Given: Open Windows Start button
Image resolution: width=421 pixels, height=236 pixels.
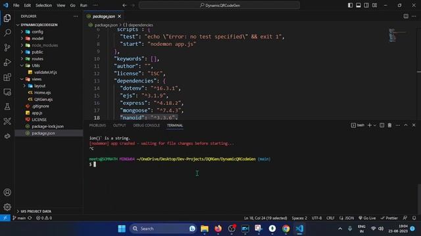Looking at the screenshot, I should tap(122, 229).
